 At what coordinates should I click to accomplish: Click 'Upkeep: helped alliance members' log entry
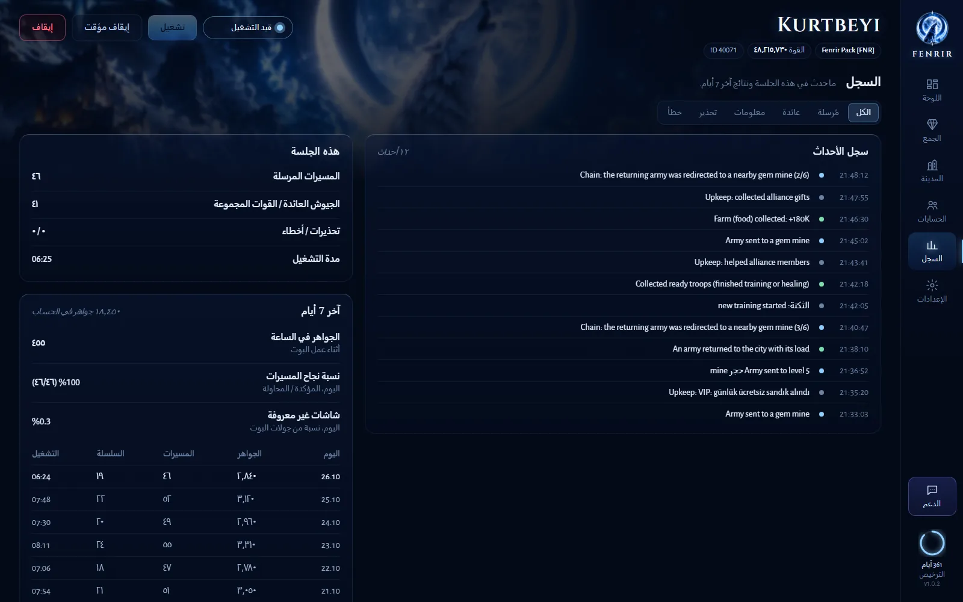pos(623,262)
